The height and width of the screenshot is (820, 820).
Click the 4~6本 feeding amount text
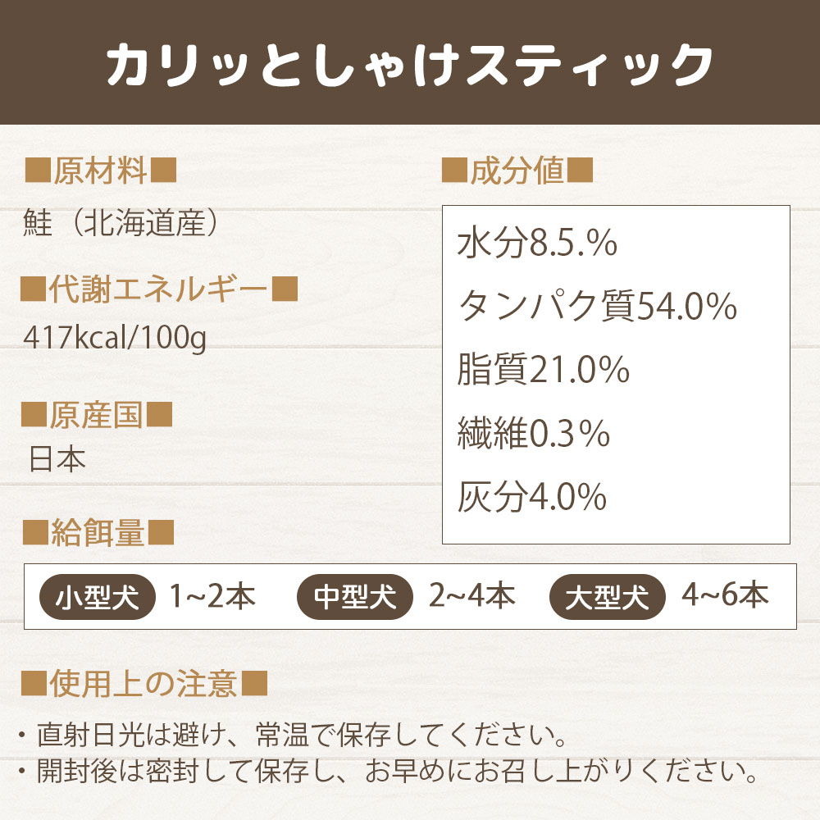pos(725,596)
